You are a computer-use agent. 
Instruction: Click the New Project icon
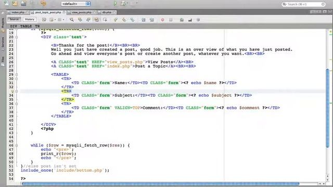(15, 3)
